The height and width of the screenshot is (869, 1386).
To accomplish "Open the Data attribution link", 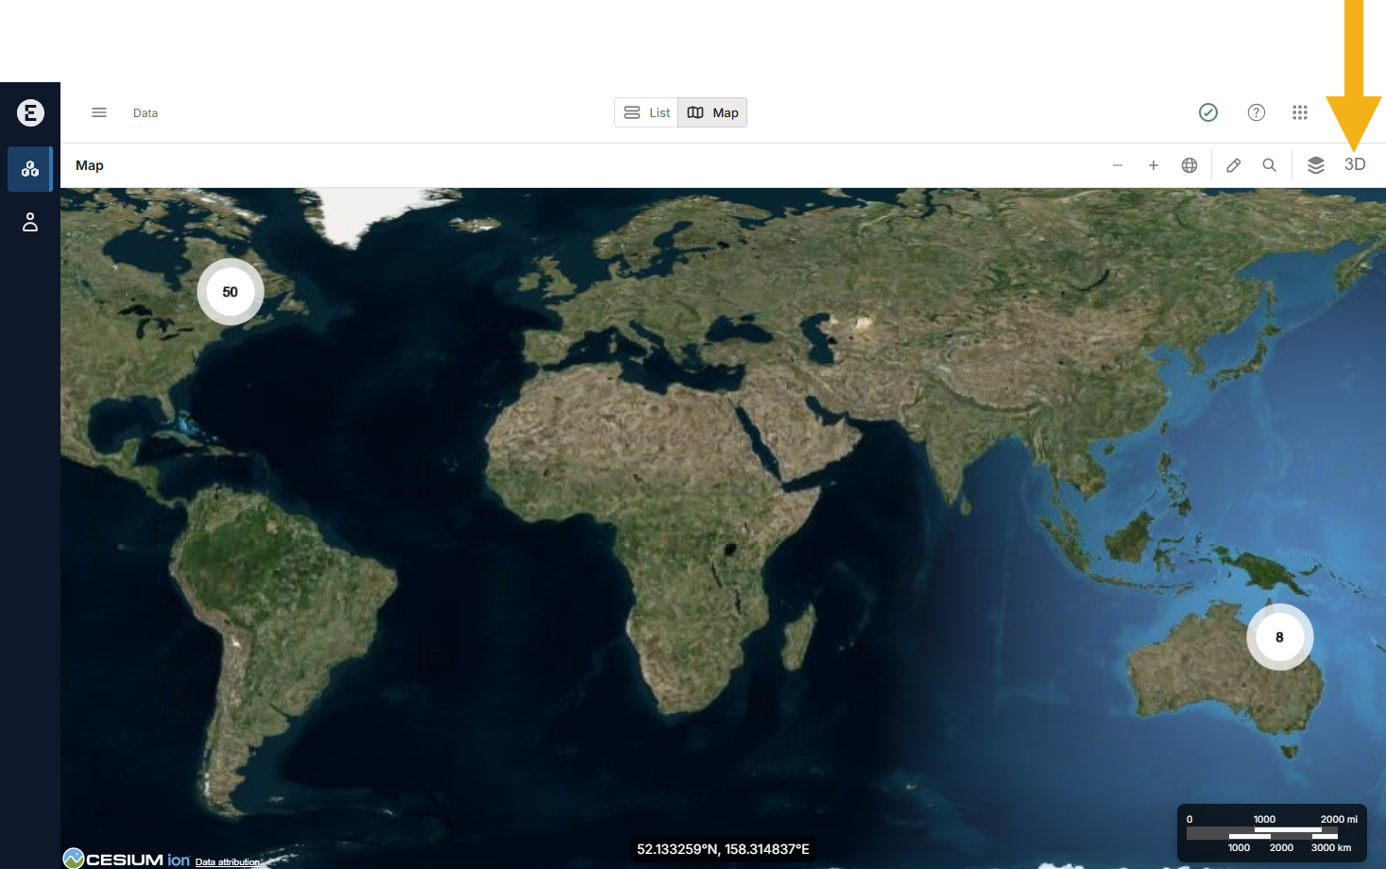I will (228, 861).
